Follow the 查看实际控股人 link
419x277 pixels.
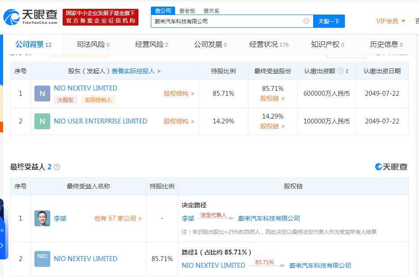coord(136,71)
